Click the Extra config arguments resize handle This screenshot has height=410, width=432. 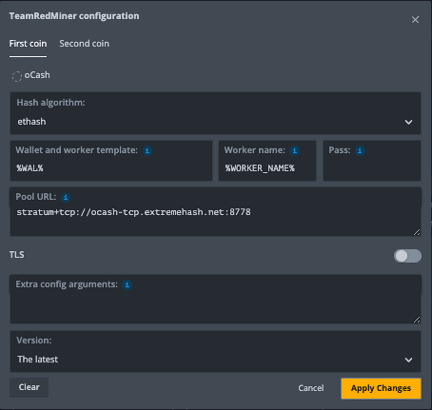tap(417, 320)
